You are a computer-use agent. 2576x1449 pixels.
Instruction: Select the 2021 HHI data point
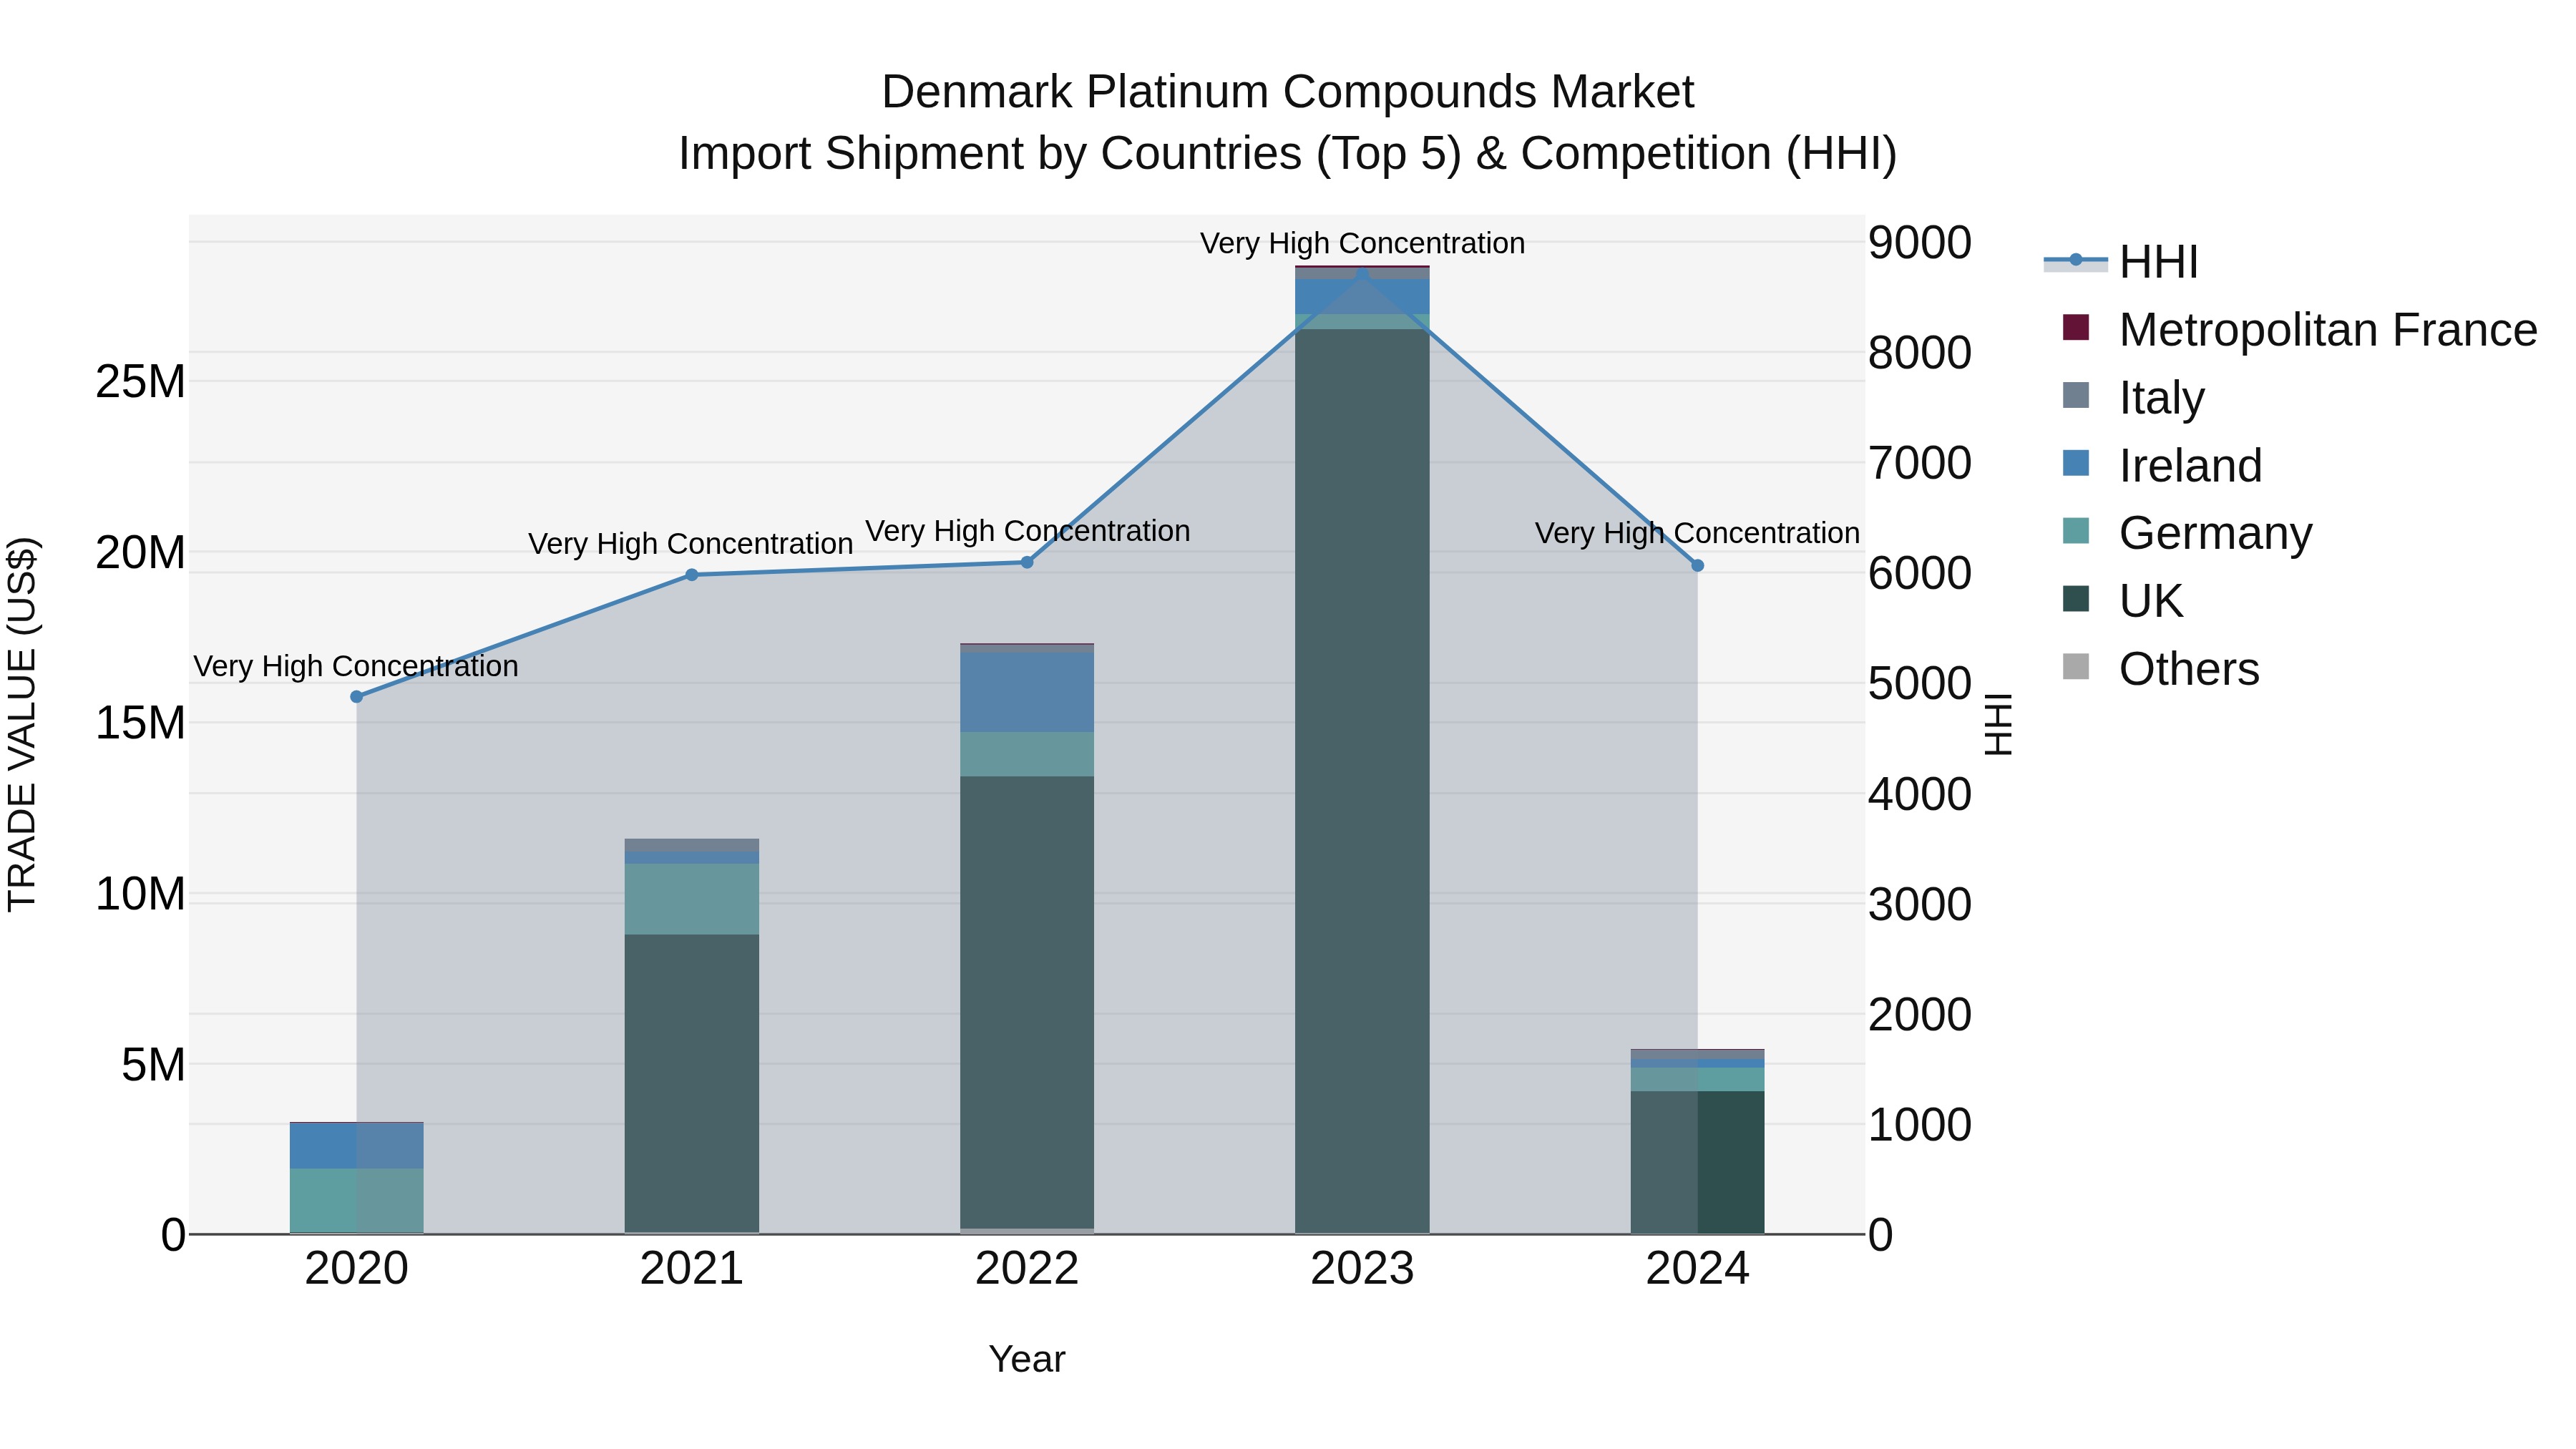[x=692, y=575]
